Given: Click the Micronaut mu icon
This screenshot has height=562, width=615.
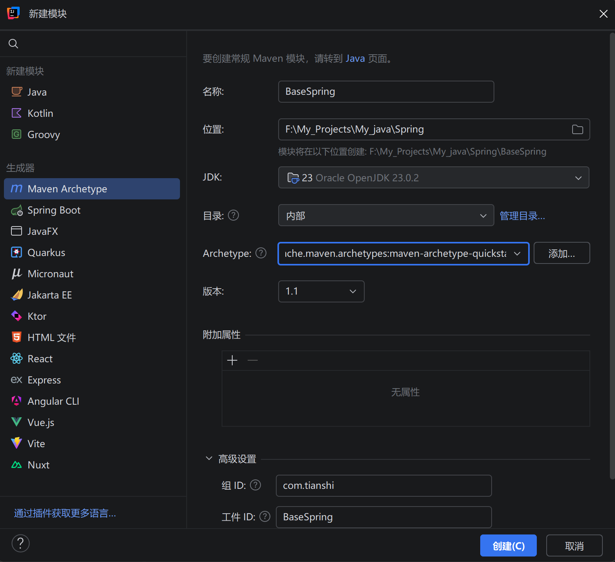Looking at the screenshot, I should [17, 273].
